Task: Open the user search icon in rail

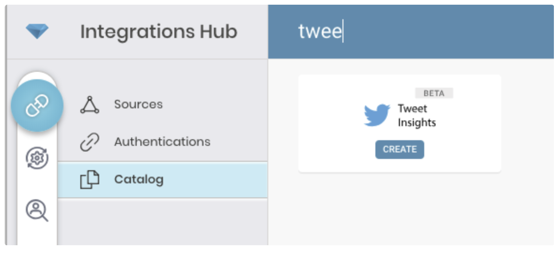Action: pyautogui.click(x=37, y=211)
